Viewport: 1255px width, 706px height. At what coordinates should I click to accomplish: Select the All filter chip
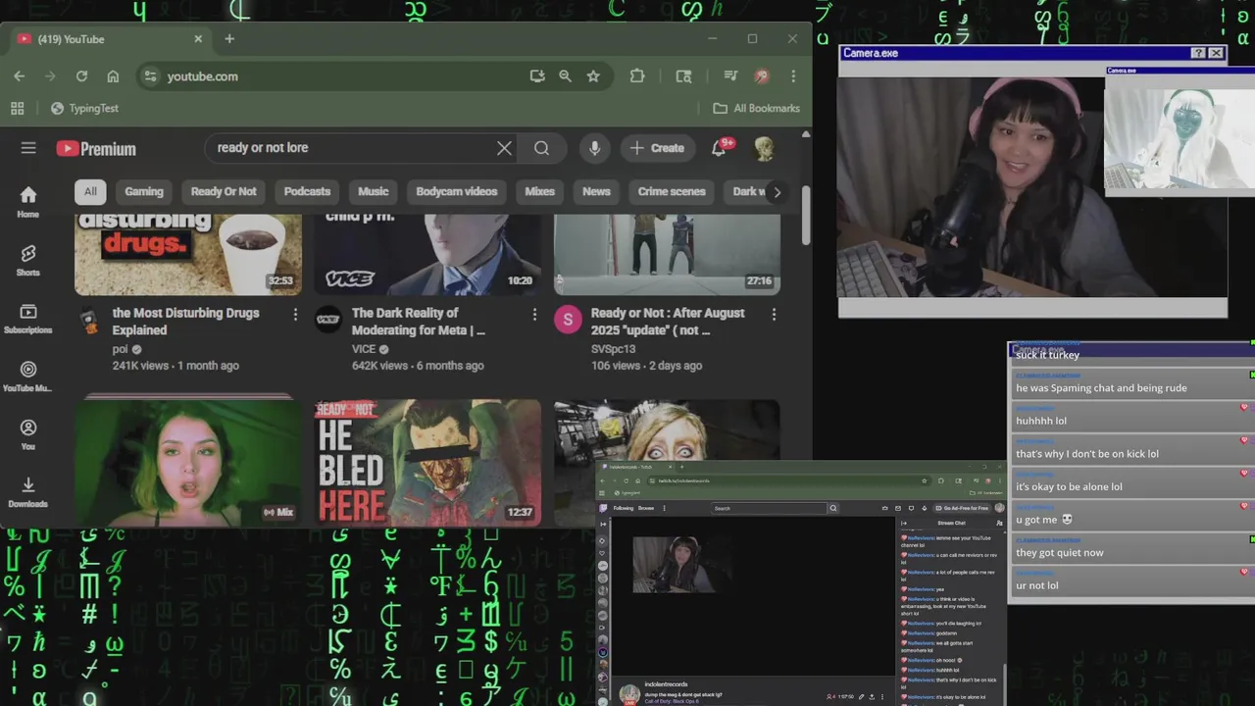point(90,191)
